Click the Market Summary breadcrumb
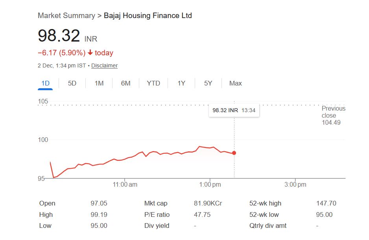Image resolution: width=369 pixels, height=240 pixels. click(66, 16)
